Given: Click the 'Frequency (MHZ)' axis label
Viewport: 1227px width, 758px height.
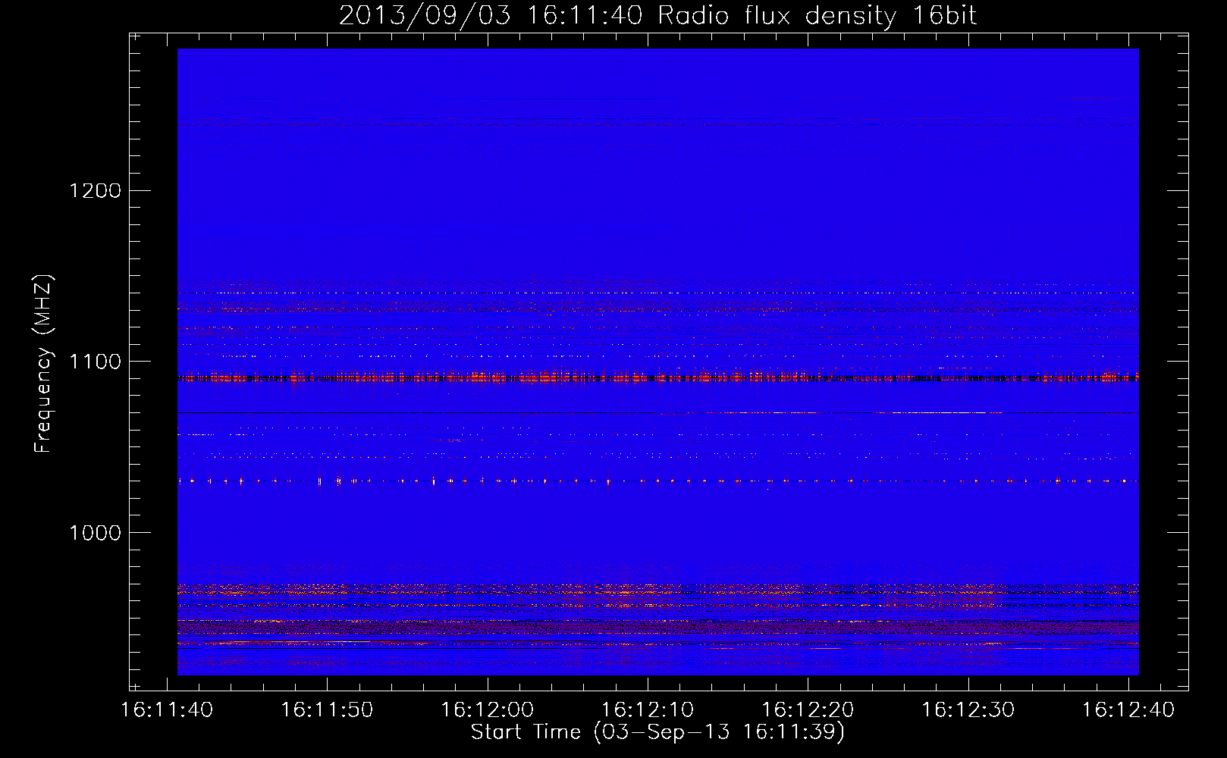Looking at the screenshot, I should tap(44, 363).
